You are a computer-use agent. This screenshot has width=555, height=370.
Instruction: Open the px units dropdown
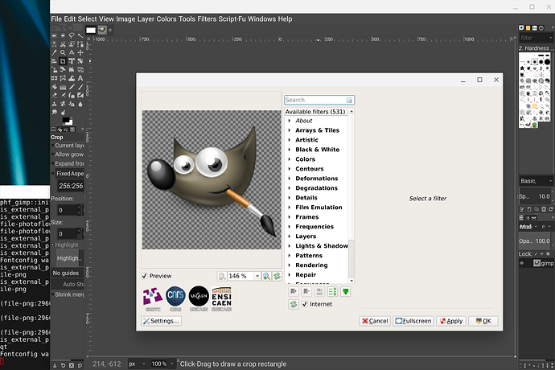click(x=138, y=364)
